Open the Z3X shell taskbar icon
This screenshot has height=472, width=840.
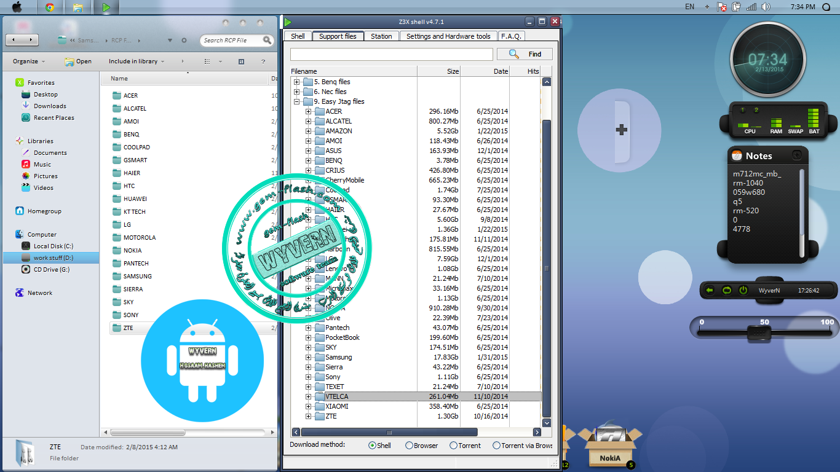tap(106, 7)
